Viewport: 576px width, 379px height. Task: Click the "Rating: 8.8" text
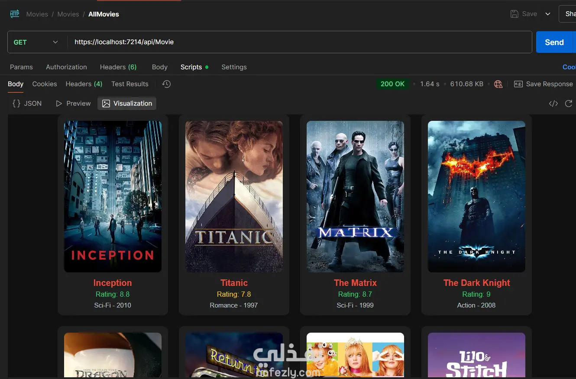pyautogui.click(x=113, y=294)
